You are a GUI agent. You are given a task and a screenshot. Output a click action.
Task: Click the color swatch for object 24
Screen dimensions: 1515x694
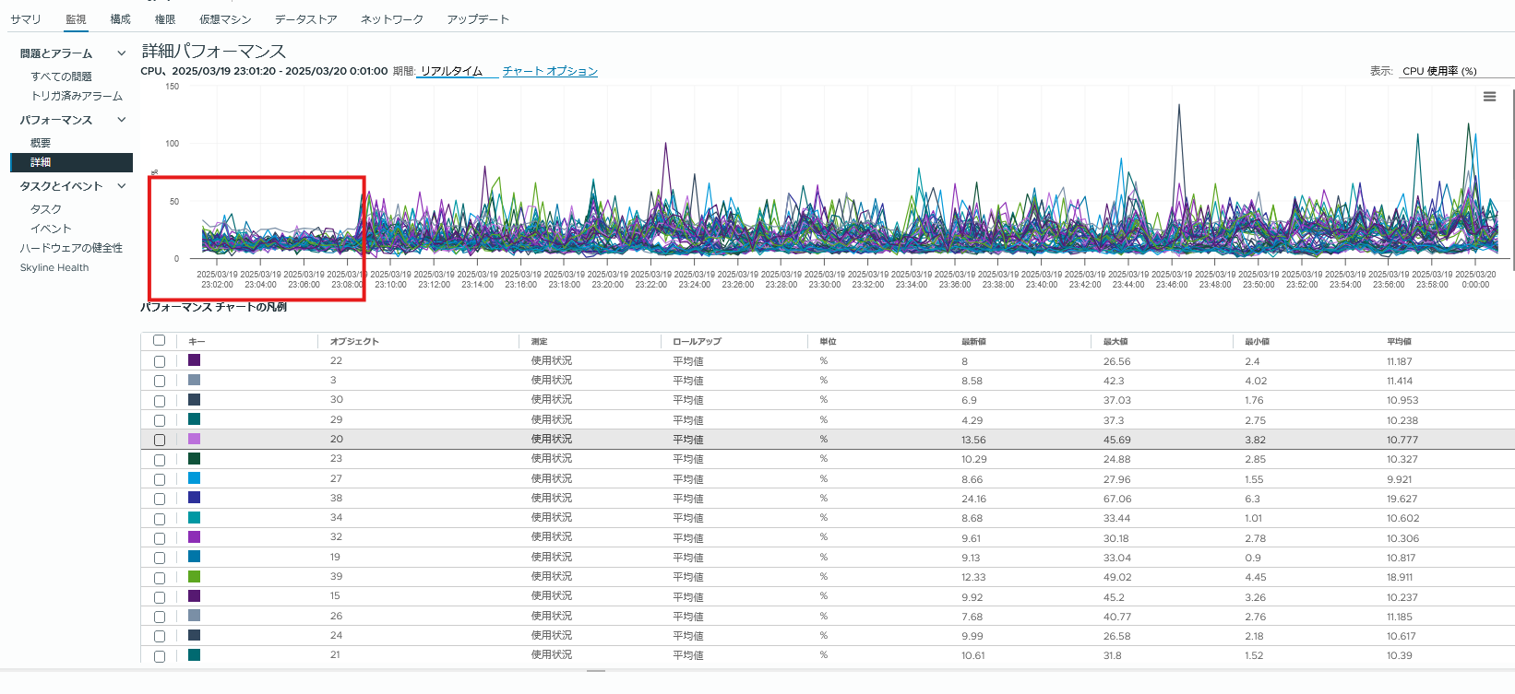pyautogui.click(x=194, y=635)
